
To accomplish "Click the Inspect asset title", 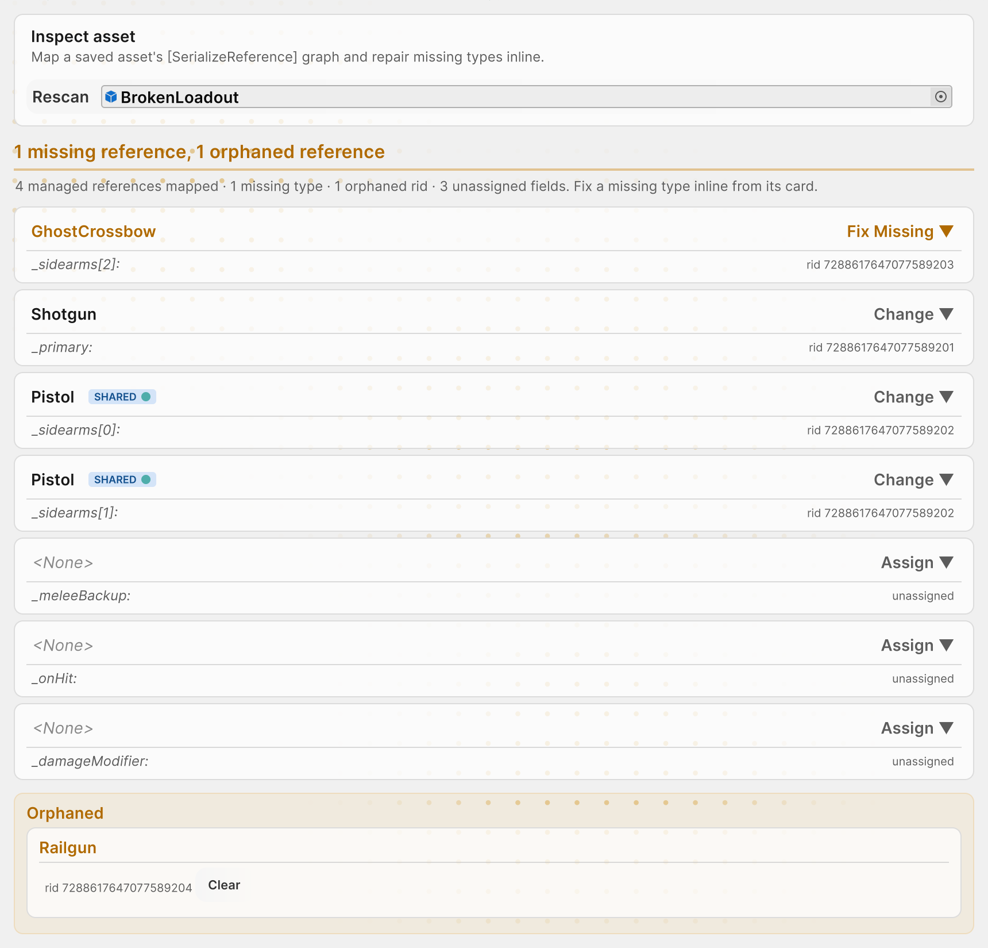I will (x=83, y=36).
